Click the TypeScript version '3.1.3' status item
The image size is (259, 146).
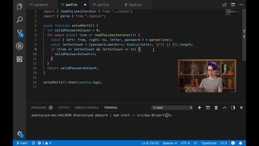pyautogui.click(x=223, y=143)
